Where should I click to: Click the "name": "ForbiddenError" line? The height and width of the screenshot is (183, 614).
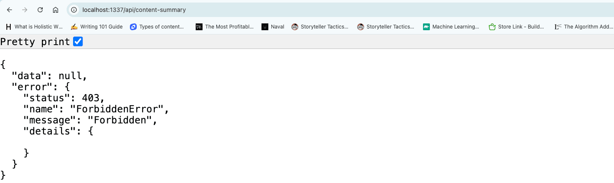point(97,109)
